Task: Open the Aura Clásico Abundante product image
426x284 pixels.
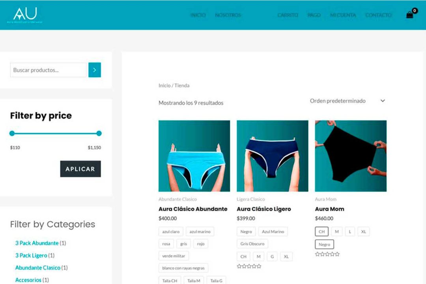Action: (x=194, y=156)
